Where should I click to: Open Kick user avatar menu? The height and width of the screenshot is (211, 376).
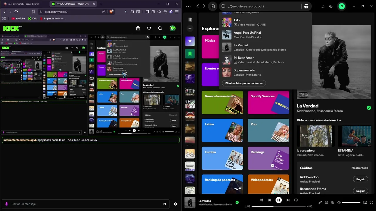(173, 28)
